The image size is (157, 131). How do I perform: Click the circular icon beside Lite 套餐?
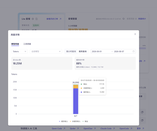pyautogui.click(x=33, y=19)
